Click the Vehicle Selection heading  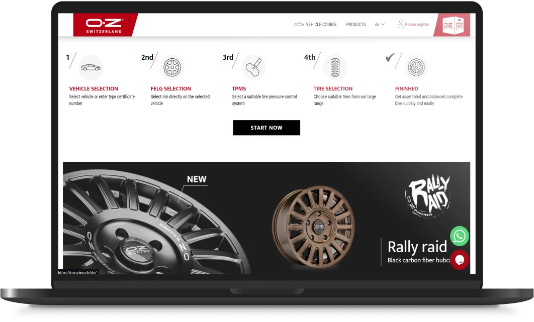pyautogui.click(x=94, y=88)
